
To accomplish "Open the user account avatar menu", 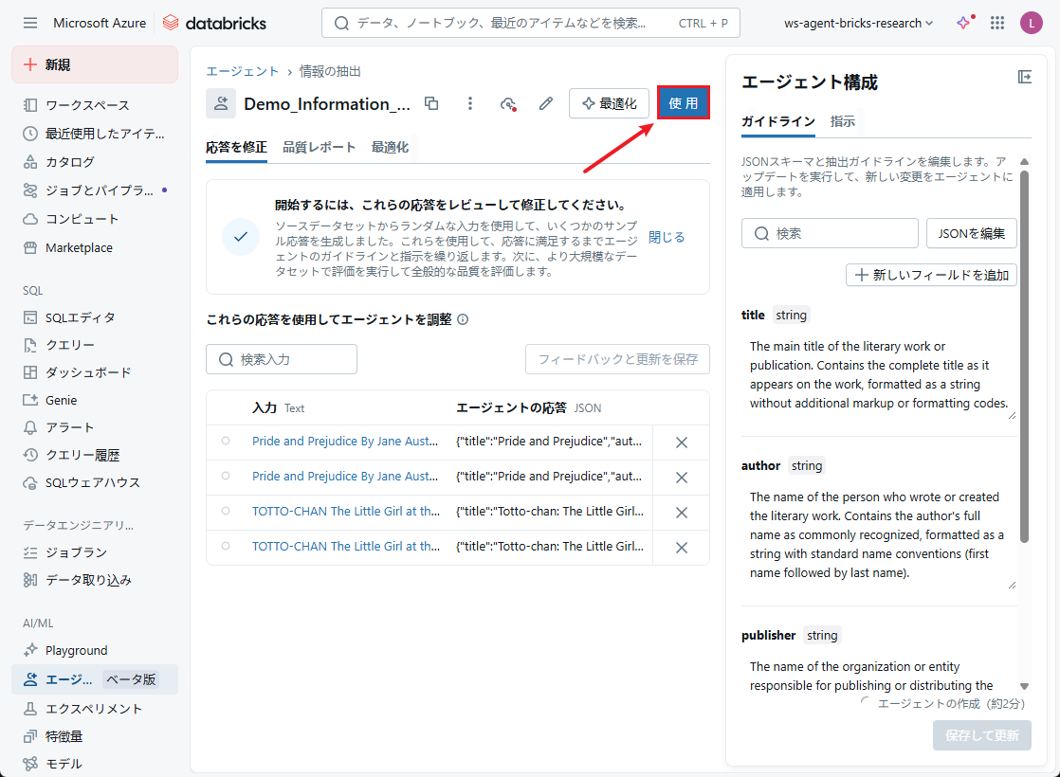I will point(1031,23).
